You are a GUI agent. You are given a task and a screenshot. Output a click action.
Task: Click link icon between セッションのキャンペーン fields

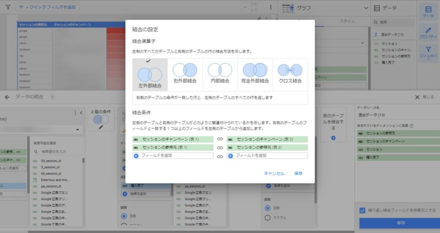click(220, 139)
